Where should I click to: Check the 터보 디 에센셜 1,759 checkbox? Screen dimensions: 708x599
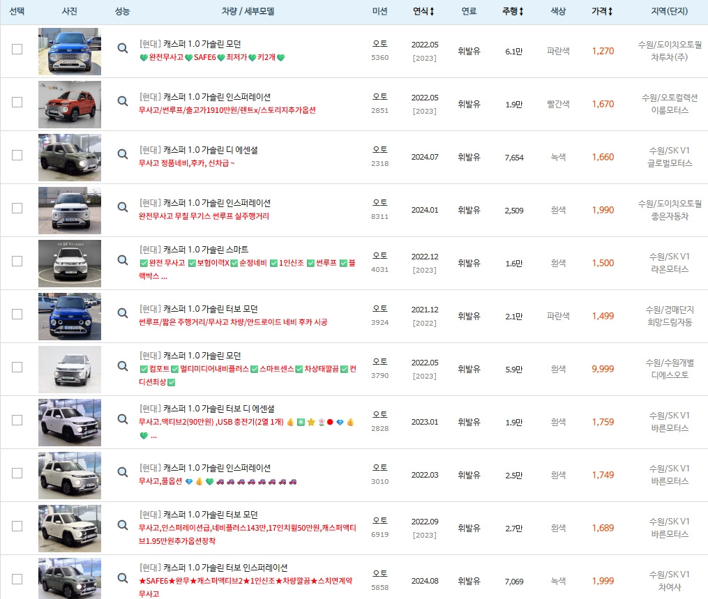pos(17,420)
